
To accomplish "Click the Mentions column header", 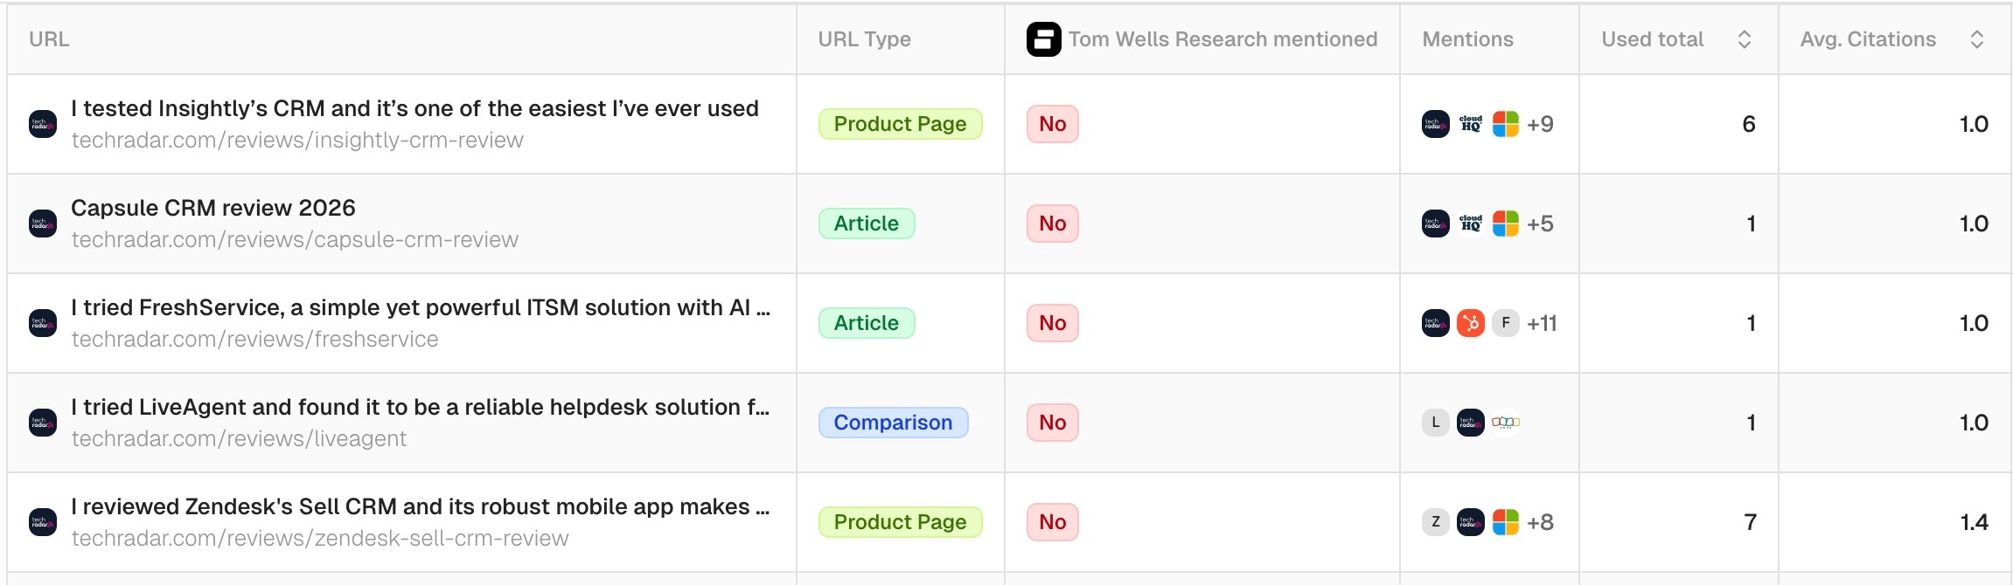I will pyautogui.click(x=1467, y=39).
